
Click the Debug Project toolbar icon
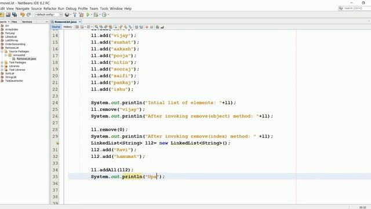[x=96, y=15]
